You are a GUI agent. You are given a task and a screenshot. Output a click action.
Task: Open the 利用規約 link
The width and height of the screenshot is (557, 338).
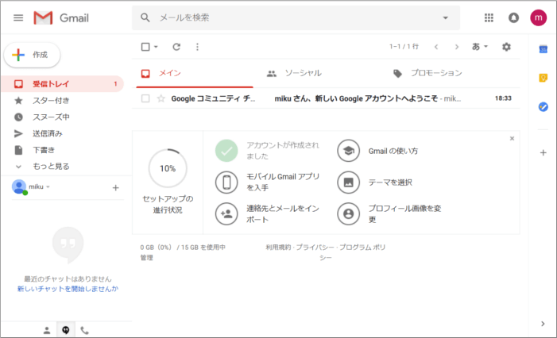278,247
